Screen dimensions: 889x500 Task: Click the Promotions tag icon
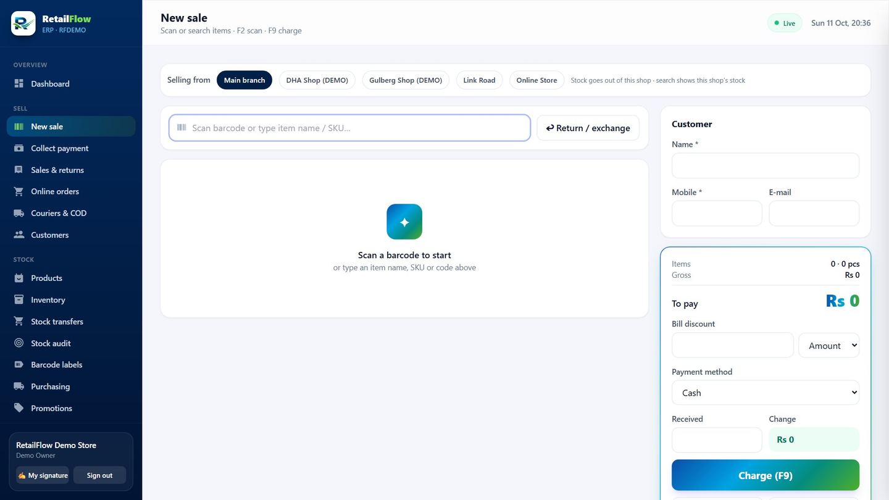(x=19, y=408)
